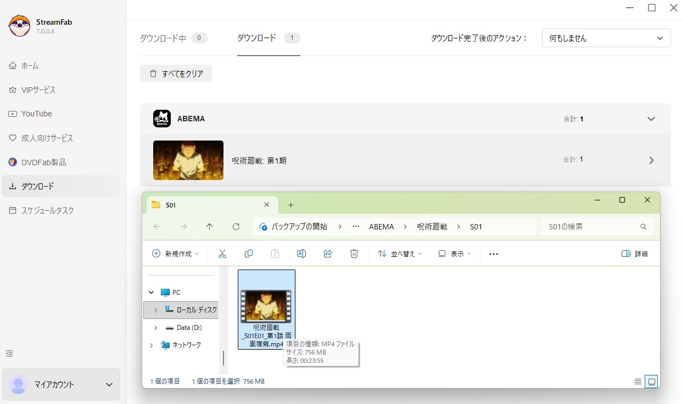682x404 pixels.
Task: Click the すべてをクリア button
Action: pyautogui.click(x=176, y=73)
